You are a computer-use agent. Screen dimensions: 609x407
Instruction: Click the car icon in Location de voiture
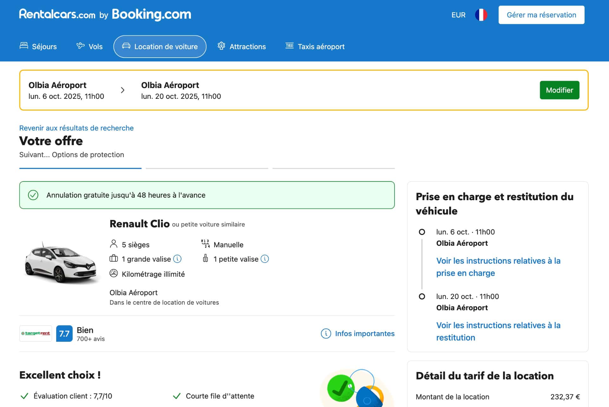pos(126,46)
